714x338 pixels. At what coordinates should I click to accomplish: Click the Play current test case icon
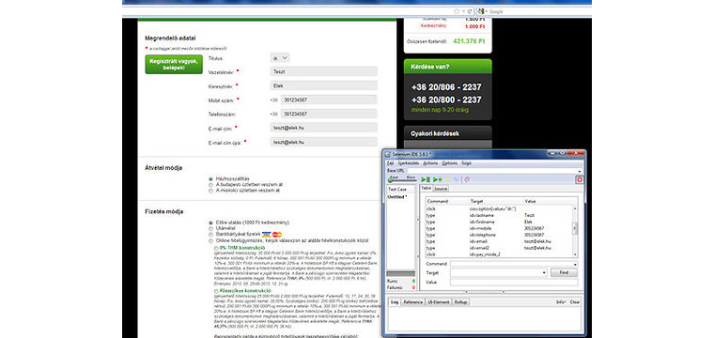click(x=438, y=179)
